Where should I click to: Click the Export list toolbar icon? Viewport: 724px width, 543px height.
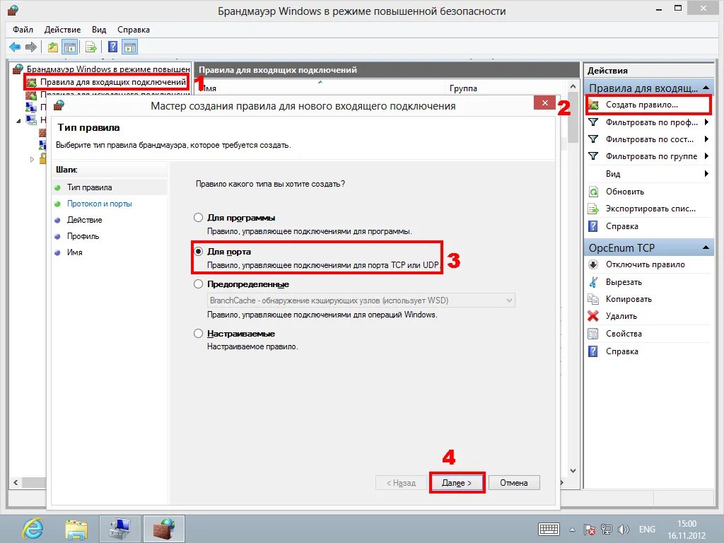click(x=91, y=47)
